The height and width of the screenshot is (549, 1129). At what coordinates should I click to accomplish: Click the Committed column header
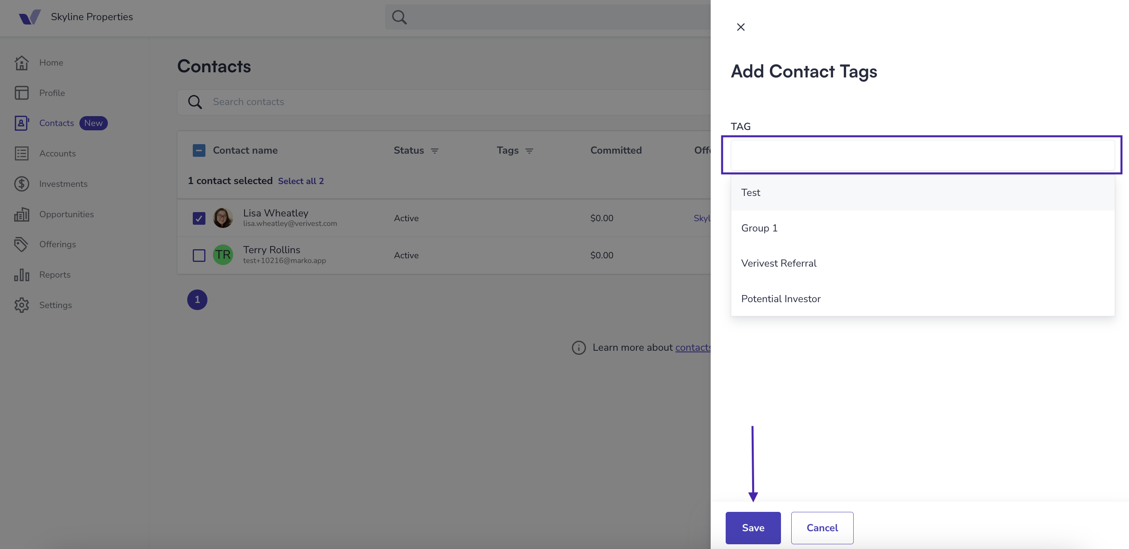click(616, 150)
